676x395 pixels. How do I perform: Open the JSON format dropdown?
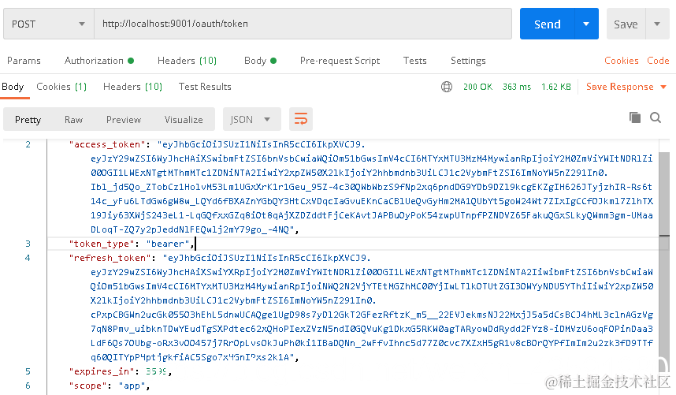tap(252, 119)
